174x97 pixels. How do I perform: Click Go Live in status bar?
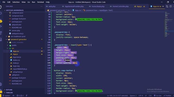(x=158, y=96)
